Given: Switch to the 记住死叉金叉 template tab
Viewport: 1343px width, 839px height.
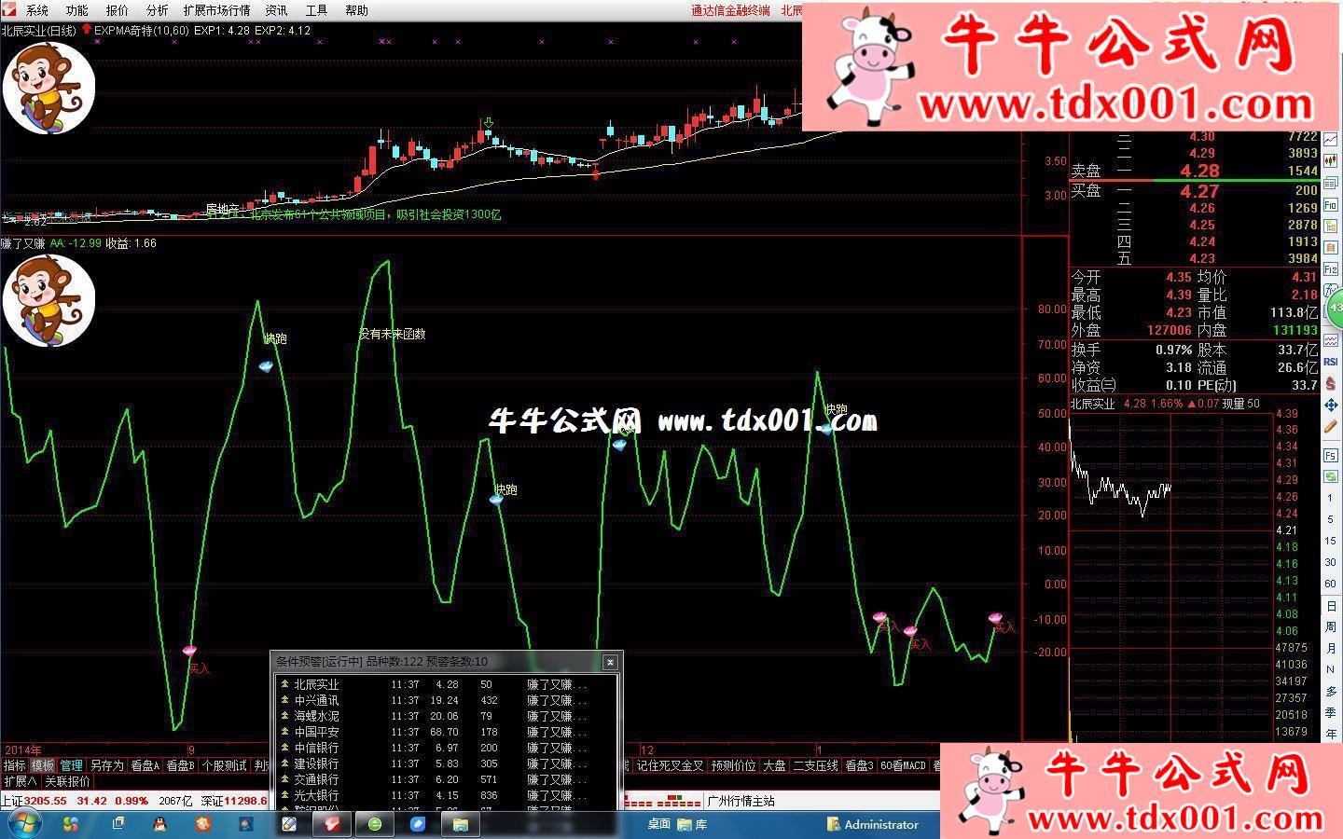Looking at the screenshot, I should point(670,765).
